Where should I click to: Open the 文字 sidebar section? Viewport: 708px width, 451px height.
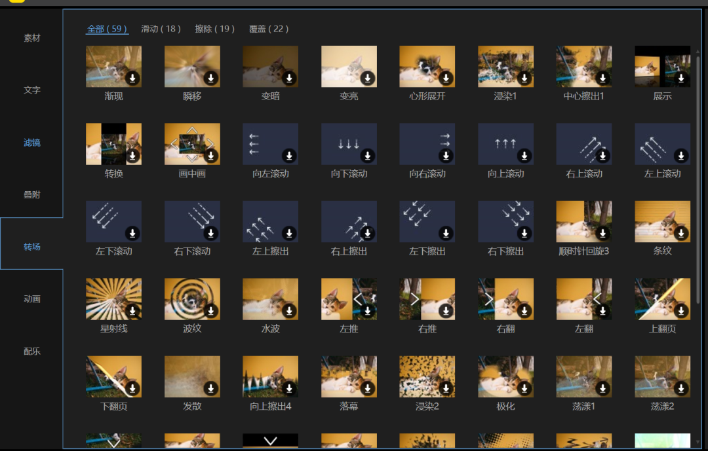[31, 90]
